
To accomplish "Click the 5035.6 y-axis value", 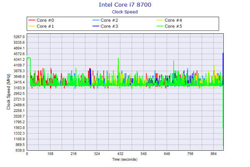I will coord(19,43).
